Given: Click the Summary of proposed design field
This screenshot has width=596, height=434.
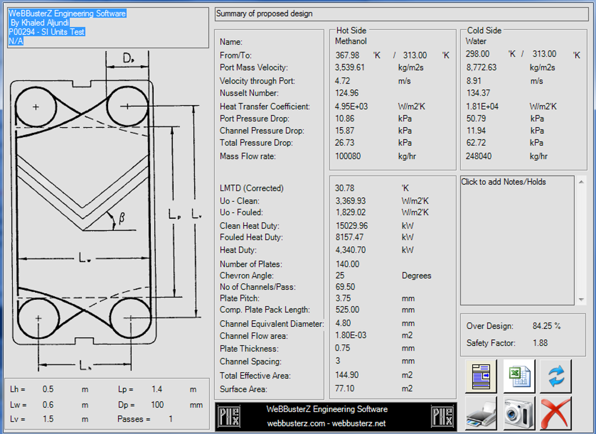Looking at the screenshot, I should [401, 14].
